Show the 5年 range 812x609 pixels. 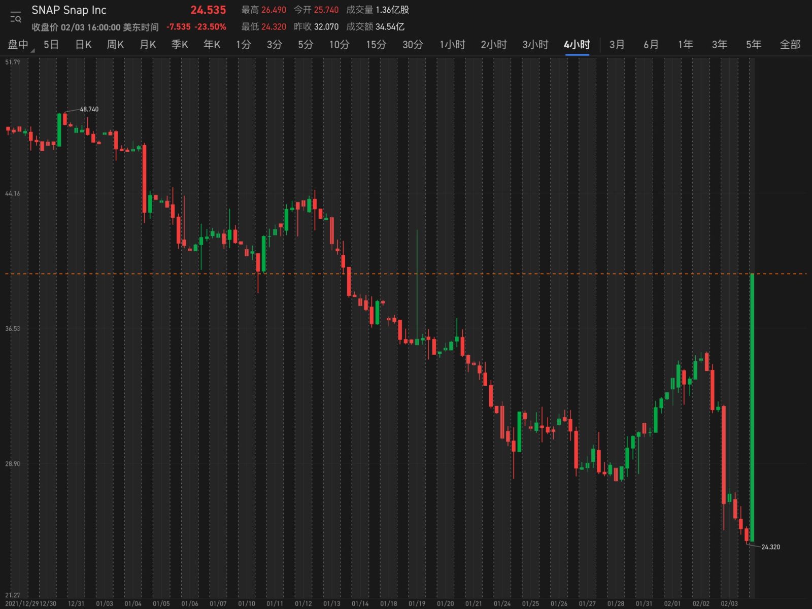click(754, 45)
